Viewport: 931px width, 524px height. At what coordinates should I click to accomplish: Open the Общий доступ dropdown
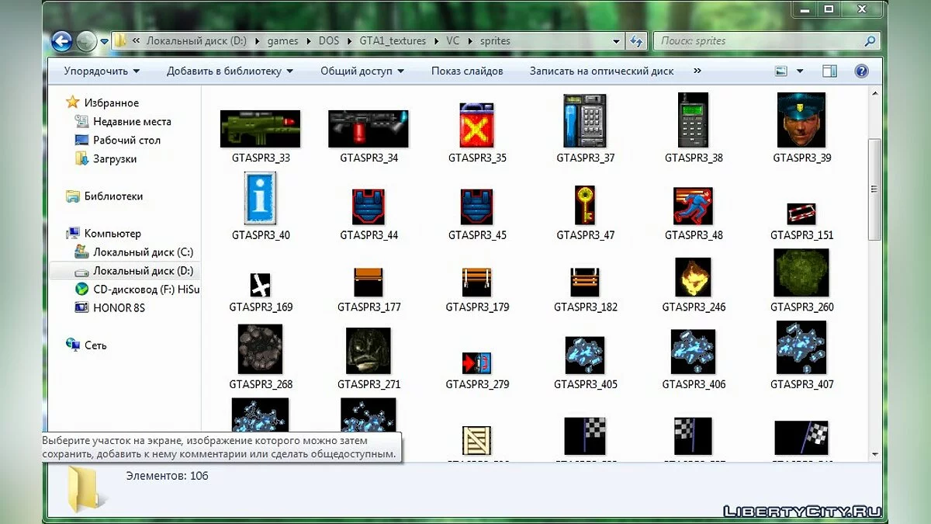coord(362,71)
